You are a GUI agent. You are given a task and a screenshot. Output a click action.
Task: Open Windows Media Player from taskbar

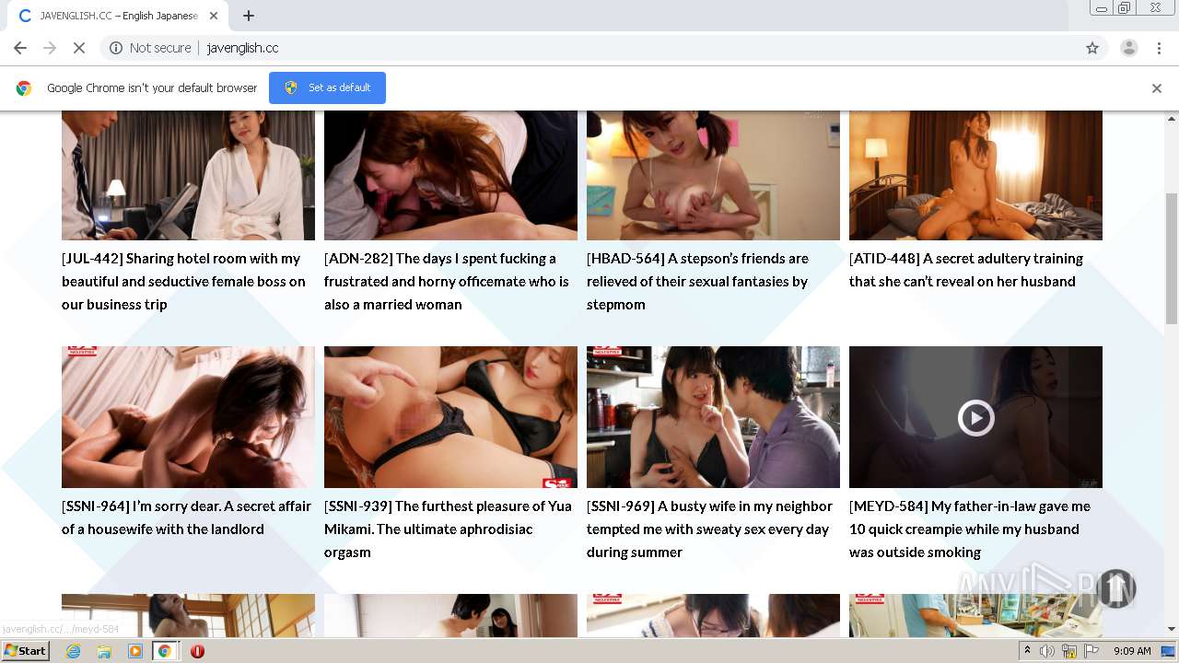click(x=135, y=650)
